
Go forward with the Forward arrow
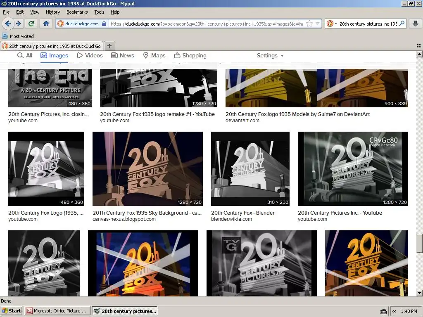click(18, 24)
